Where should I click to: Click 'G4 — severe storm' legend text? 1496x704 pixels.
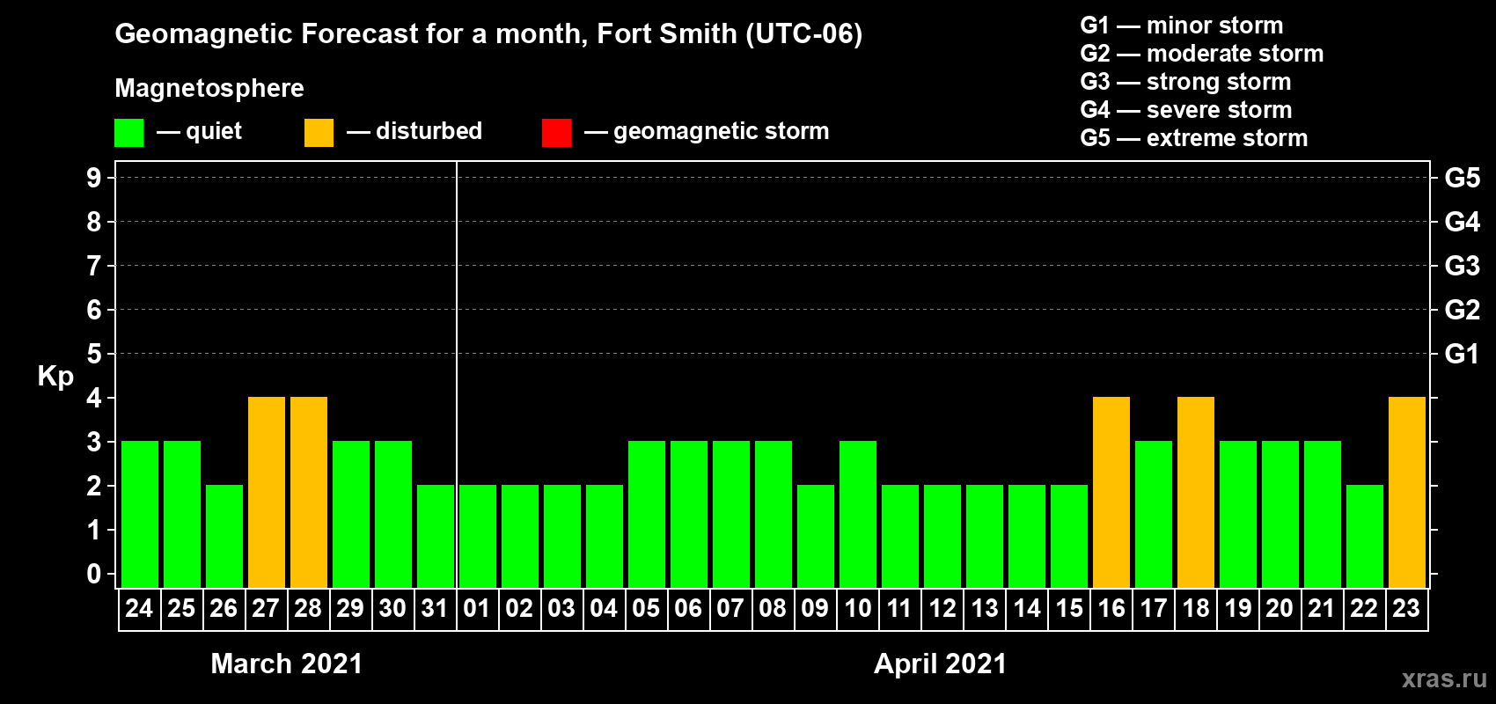[1186, 110]
